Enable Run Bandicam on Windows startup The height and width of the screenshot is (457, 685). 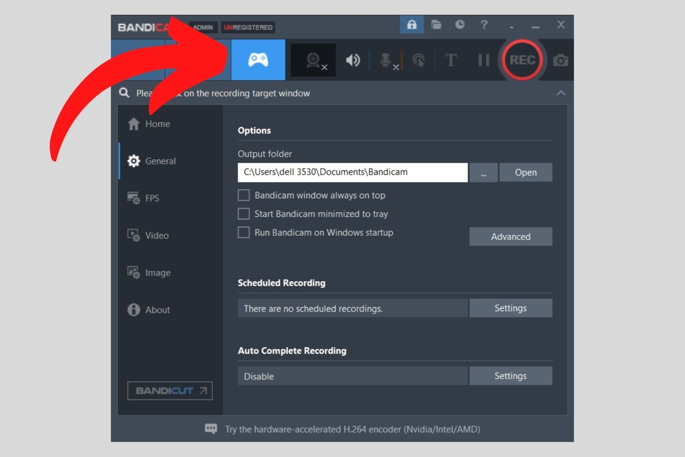click(244, 232)
